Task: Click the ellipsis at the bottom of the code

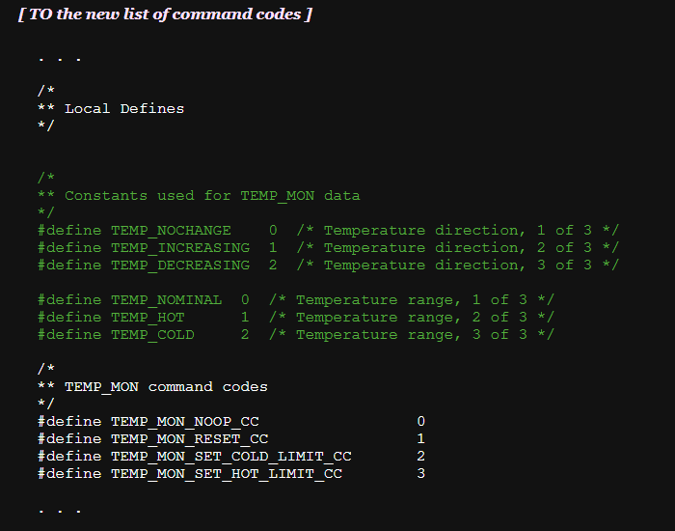Action: (60, 509)
